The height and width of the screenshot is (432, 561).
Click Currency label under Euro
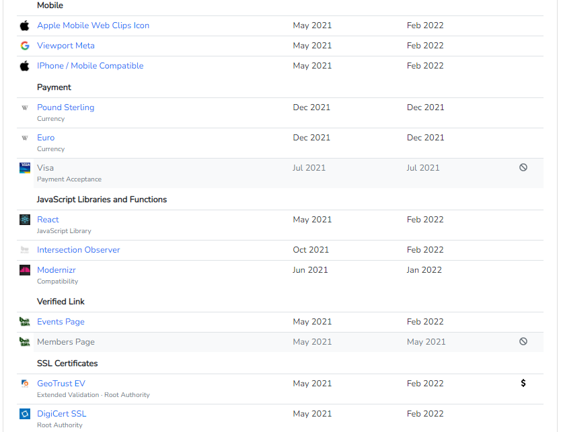[x=51, y=149]
